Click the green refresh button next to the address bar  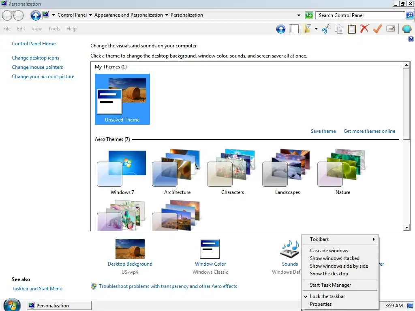tap(308, 15)
